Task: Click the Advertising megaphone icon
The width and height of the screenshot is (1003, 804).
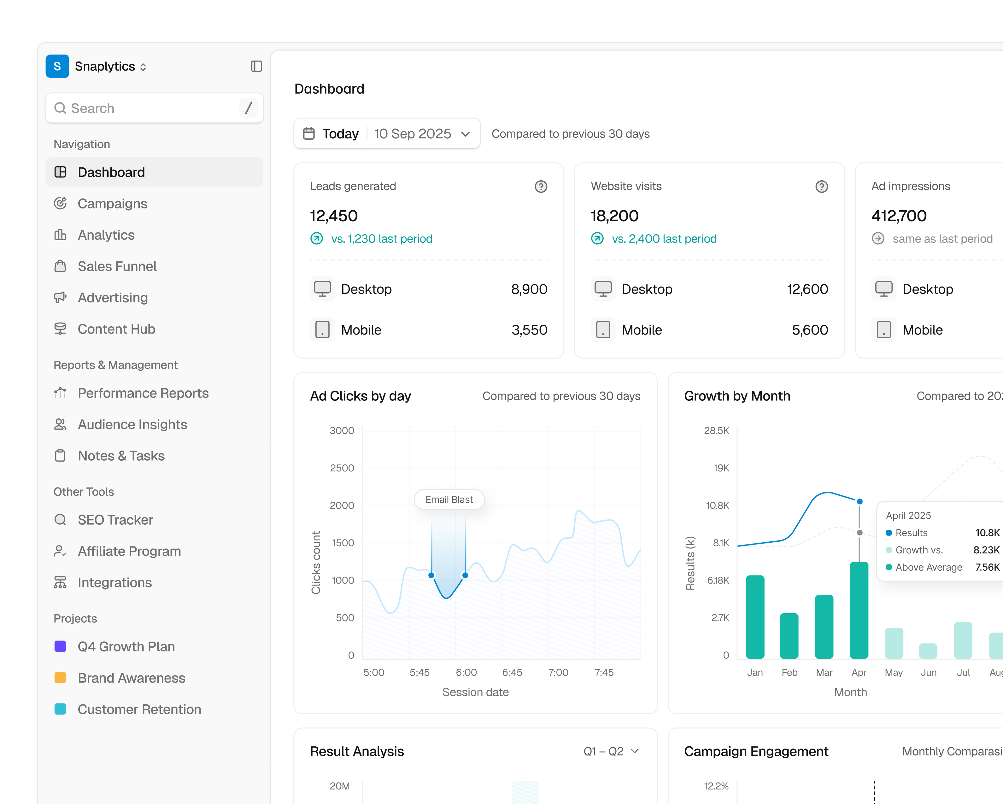Action: point(61,298)
